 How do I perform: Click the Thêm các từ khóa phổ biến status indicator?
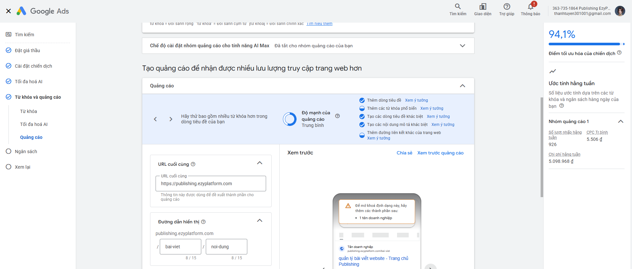[x=362, y=108]
